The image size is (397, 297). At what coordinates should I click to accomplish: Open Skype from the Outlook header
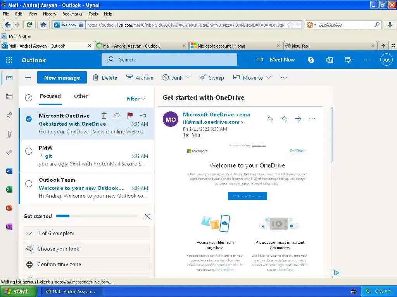click(311, 60)
